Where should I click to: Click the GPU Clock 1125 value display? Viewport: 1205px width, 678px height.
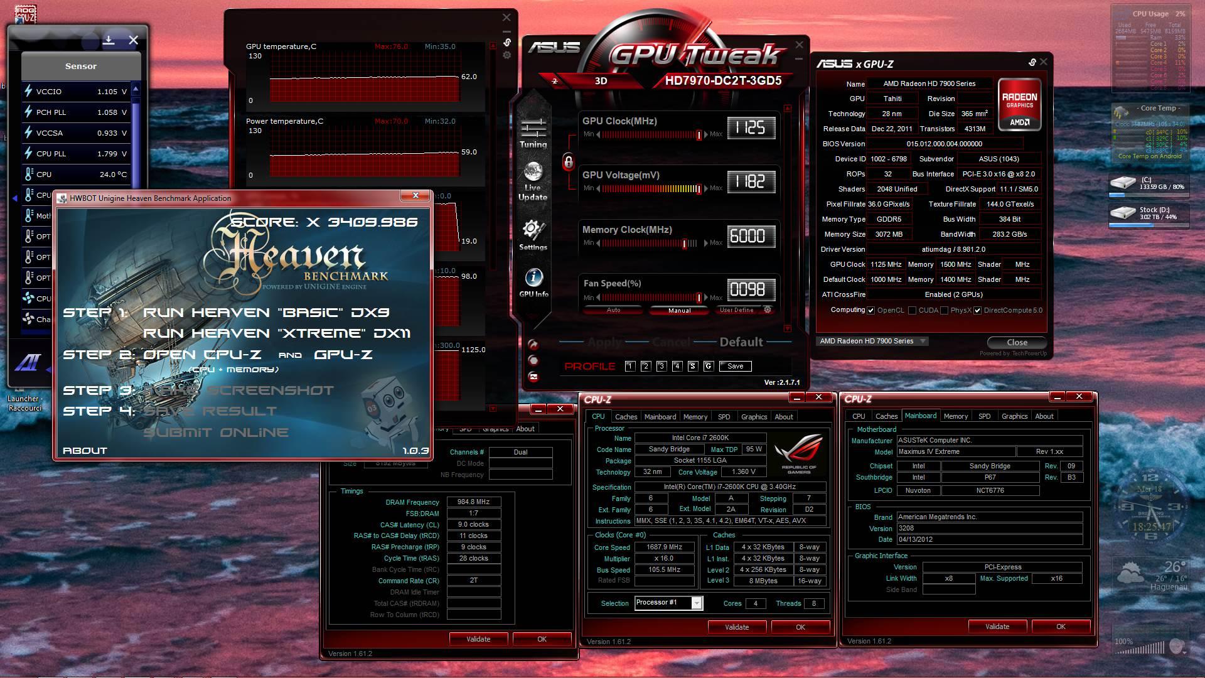(x=751, y=128)
